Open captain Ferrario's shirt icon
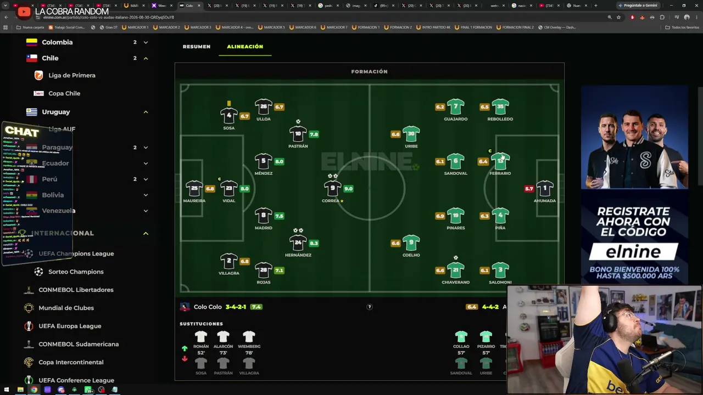 tap(500, 161)
